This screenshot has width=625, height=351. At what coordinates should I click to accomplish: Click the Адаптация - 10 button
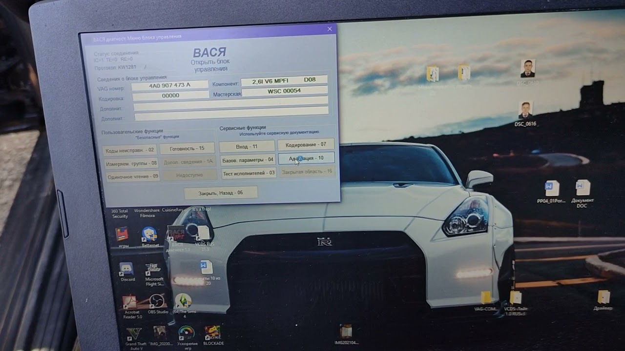(x=306, y=158)
